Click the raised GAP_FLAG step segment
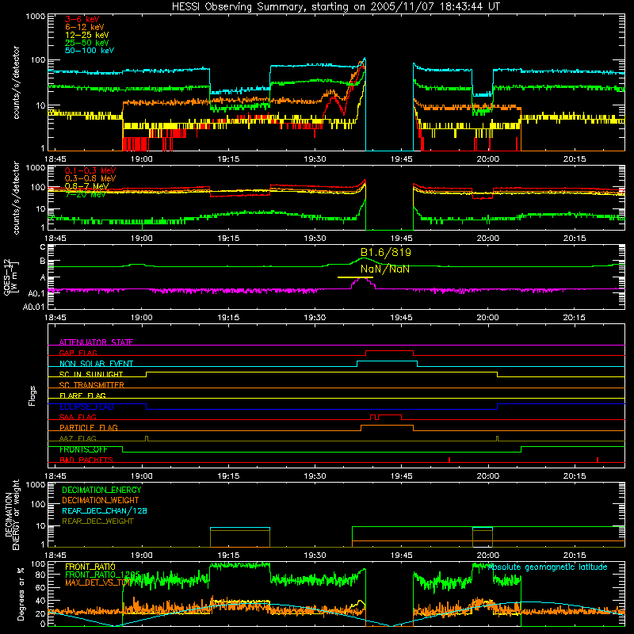 click(x=389, y=351)
